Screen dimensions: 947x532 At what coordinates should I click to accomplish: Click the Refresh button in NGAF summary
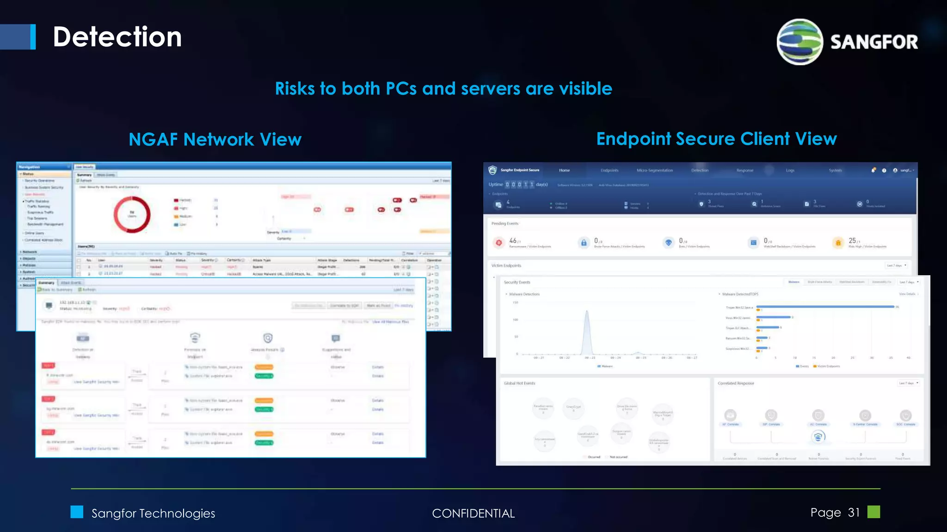pos(85,181)
